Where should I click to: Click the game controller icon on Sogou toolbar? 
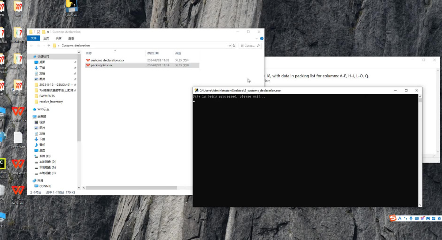[428, 218]
